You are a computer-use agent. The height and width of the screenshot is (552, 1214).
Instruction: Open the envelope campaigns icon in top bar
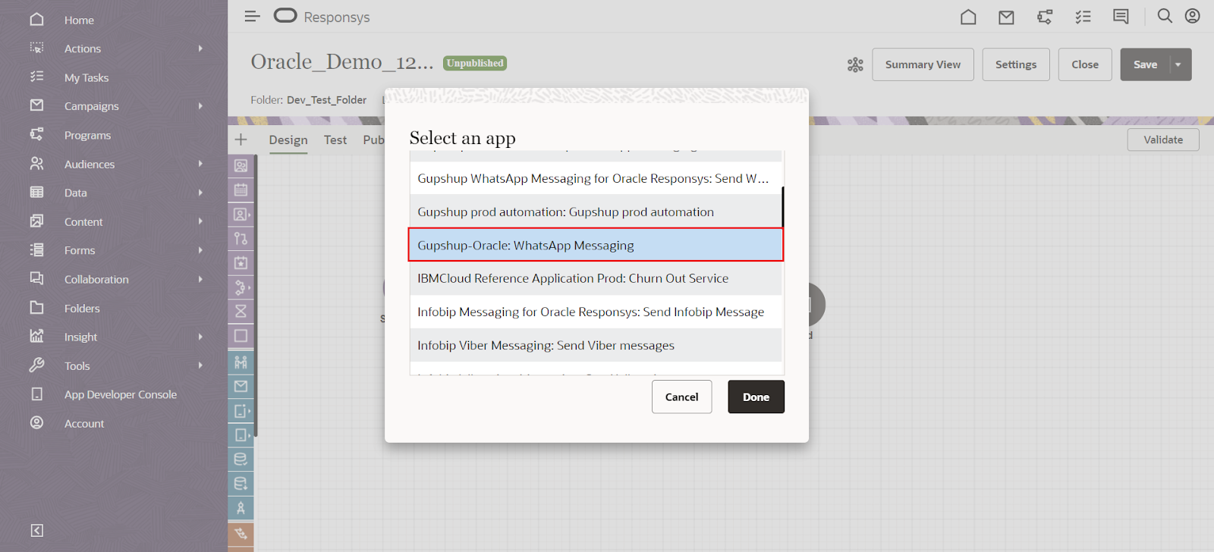coord(1006,17)
